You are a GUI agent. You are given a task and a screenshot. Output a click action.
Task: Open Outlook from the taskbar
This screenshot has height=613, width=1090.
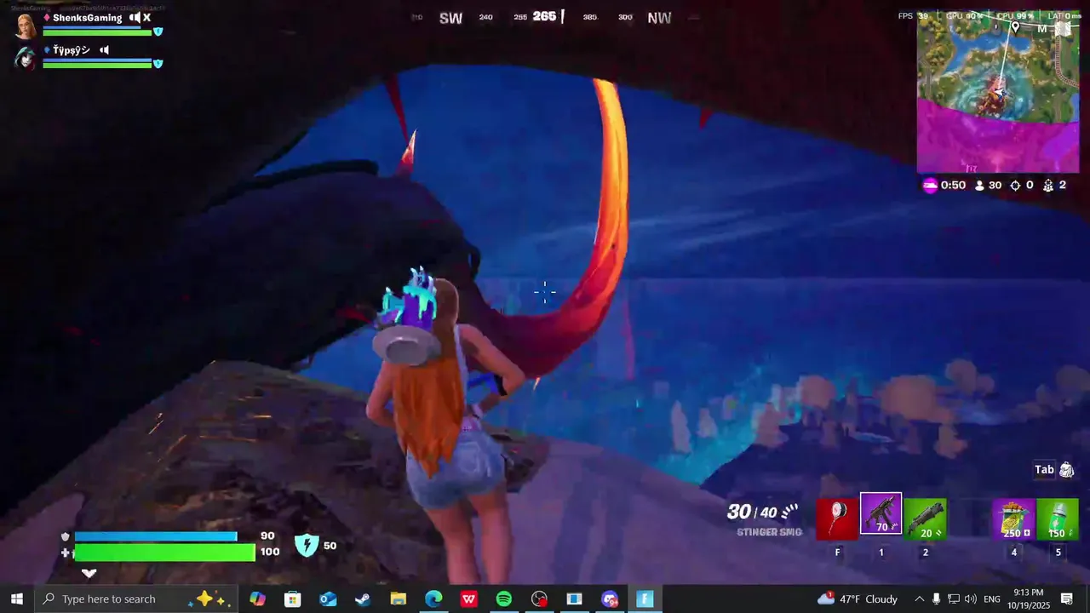click(x=328, y=599)
